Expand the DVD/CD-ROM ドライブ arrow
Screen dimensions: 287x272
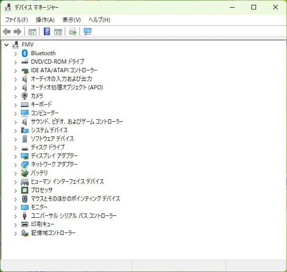coord(16,62)
